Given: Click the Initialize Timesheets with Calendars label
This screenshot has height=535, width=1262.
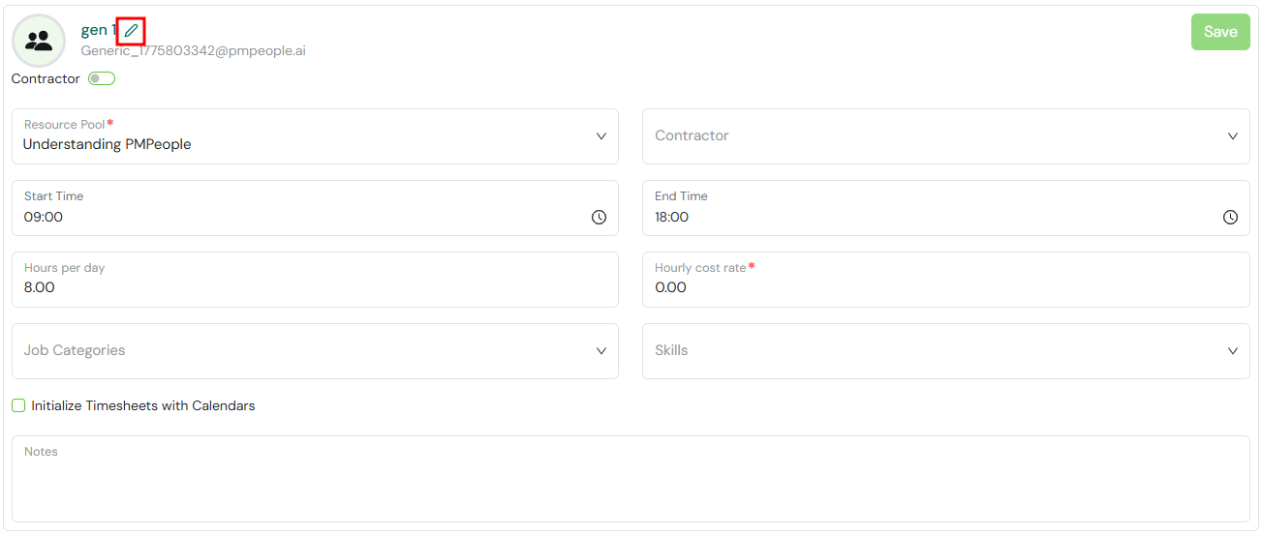Looking at the screenshot, I should (x=143, y=405).
